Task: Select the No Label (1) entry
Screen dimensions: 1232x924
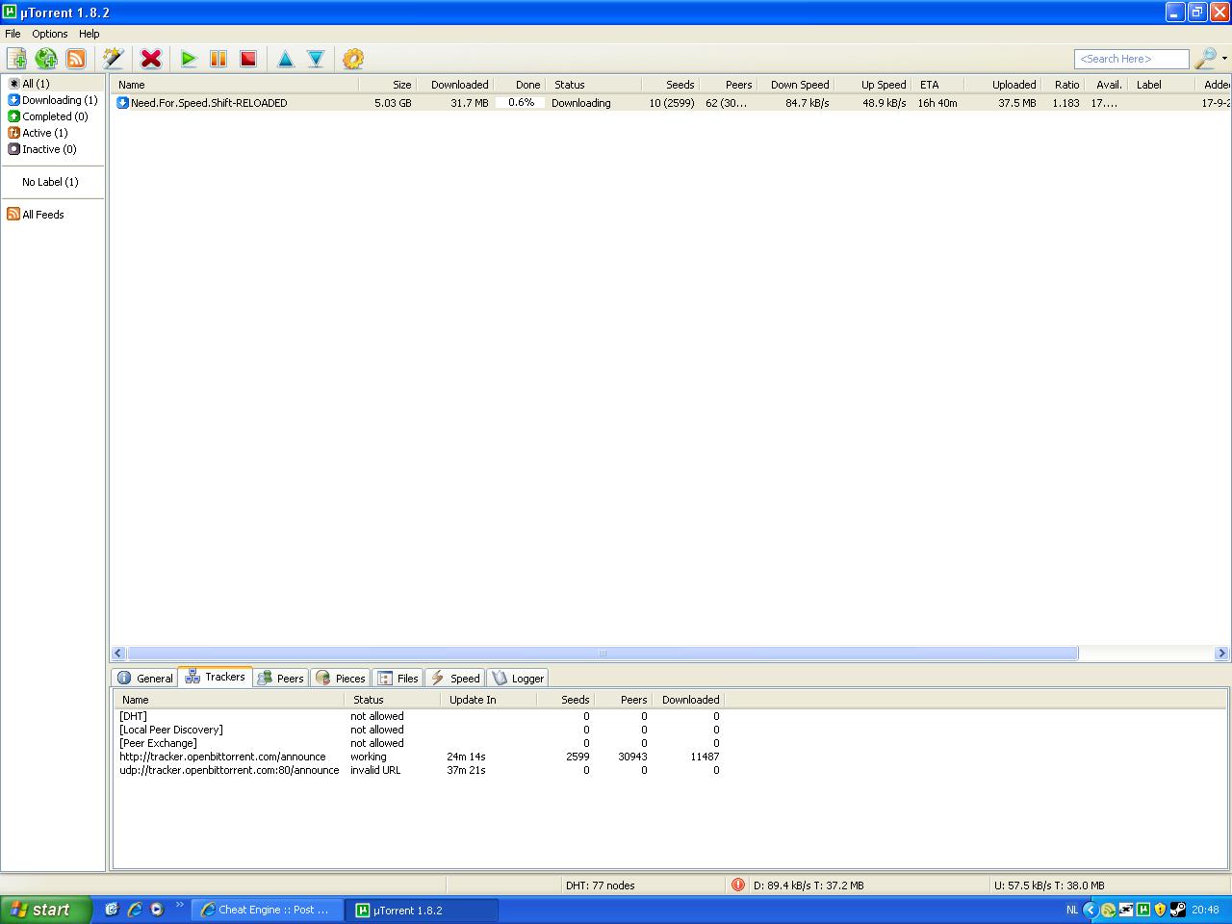Action: (50, 182)
